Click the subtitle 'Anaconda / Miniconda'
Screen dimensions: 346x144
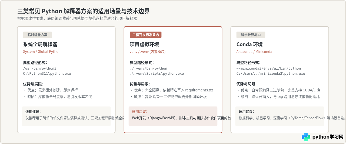click(x=254, y=52)
